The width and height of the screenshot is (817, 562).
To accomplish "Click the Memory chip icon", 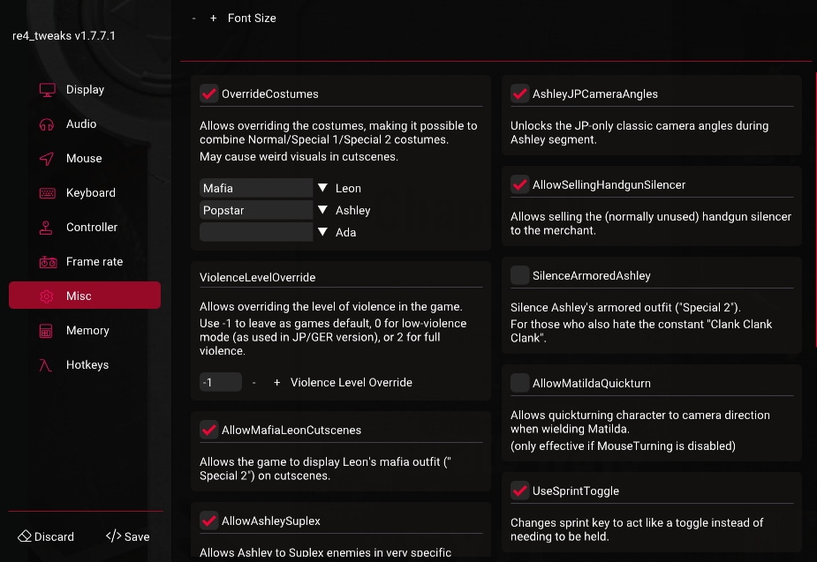I will (x=46, y=331).
